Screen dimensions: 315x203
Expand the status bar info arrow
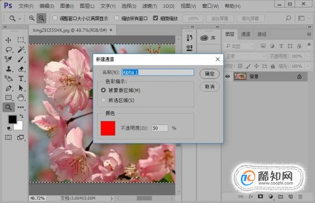pos(111,198)
